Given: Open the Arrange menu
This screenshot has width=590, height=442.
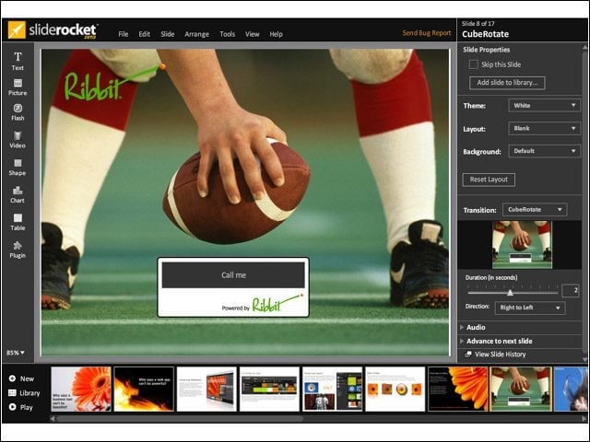Looking at the screenshot, I should pos(196,34).
